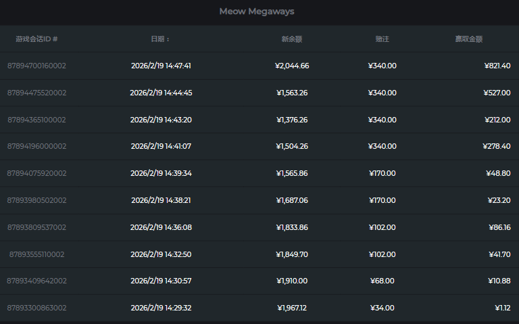View session 87893300863002 details

click(36, 308)
